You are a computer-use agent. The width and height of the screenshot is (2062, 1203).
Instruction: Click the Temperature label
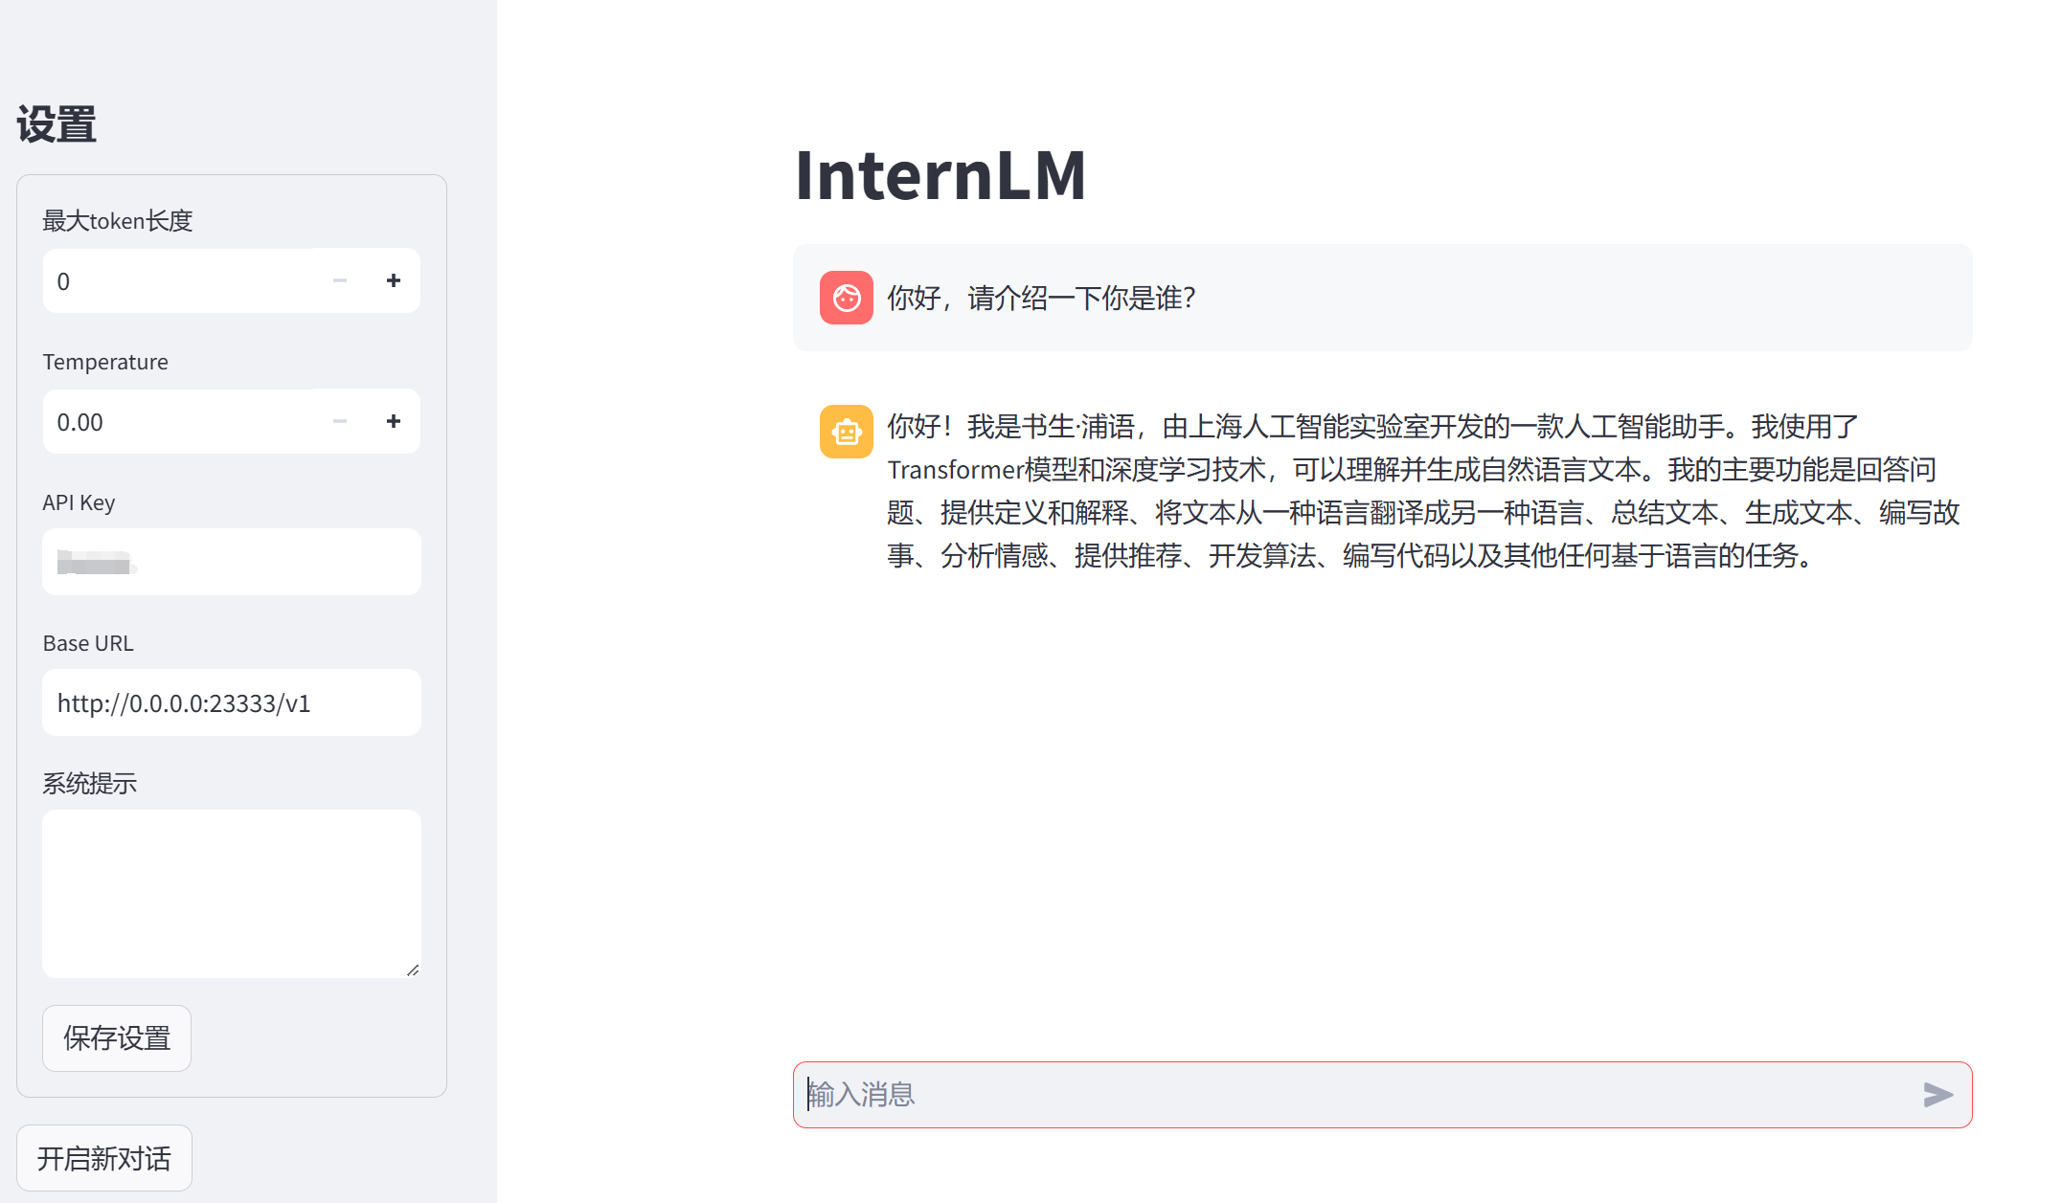point(105,362)
